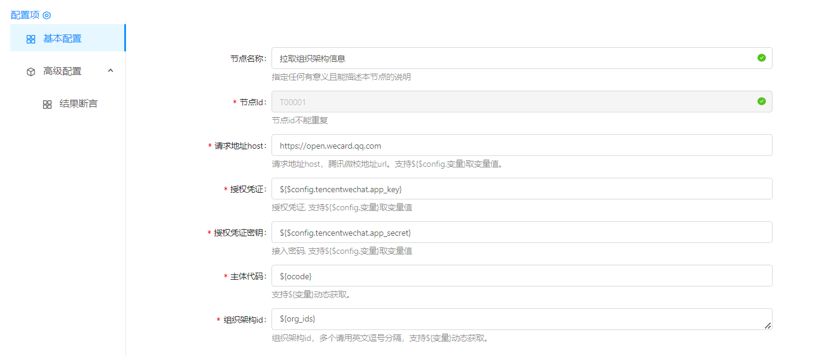
Task: Click the 请求地址host URL input
Action: tap(521, 146)
